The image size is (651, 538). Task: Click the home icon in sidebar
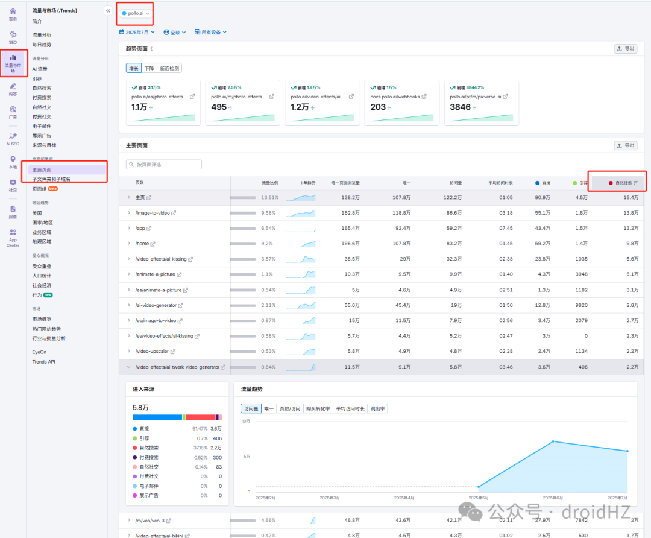click(x=13, y=14)
